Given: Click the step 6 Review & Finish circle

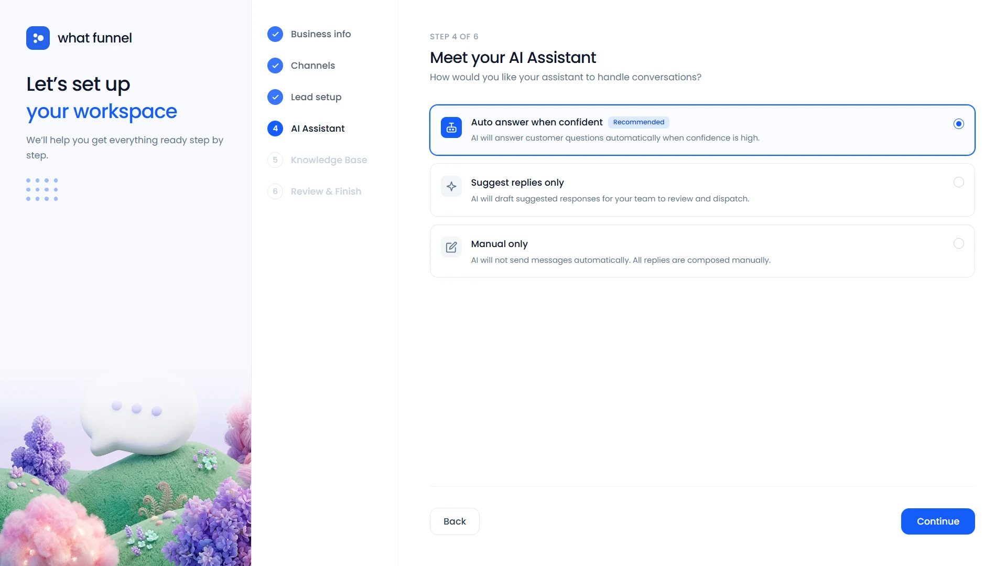Looking at the screenshot, I should [275, 191].
